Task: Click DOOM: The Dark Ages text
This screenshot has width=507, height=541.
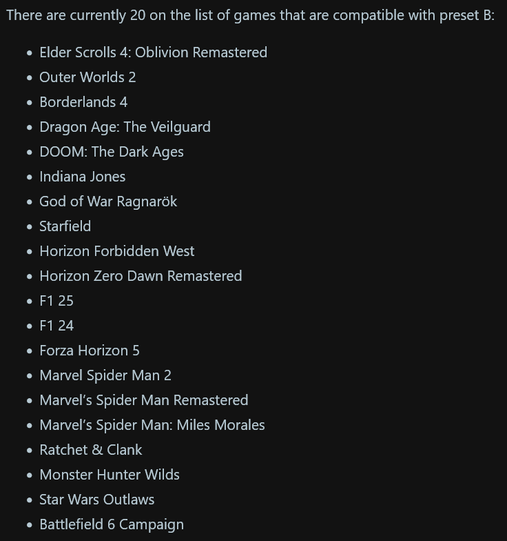Action: 112,152
